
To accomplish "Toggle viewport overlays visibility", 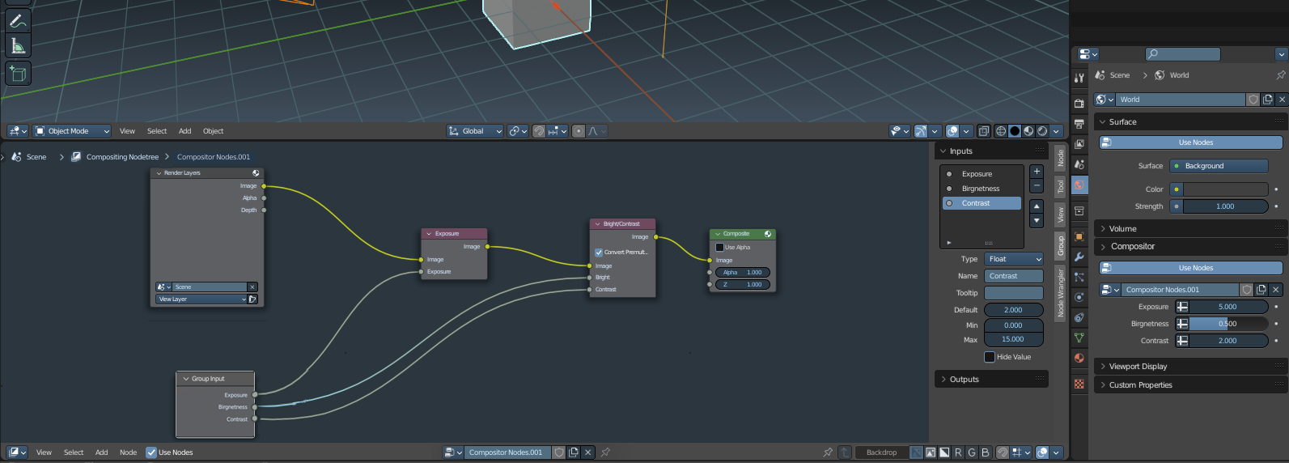I will 952,131.
